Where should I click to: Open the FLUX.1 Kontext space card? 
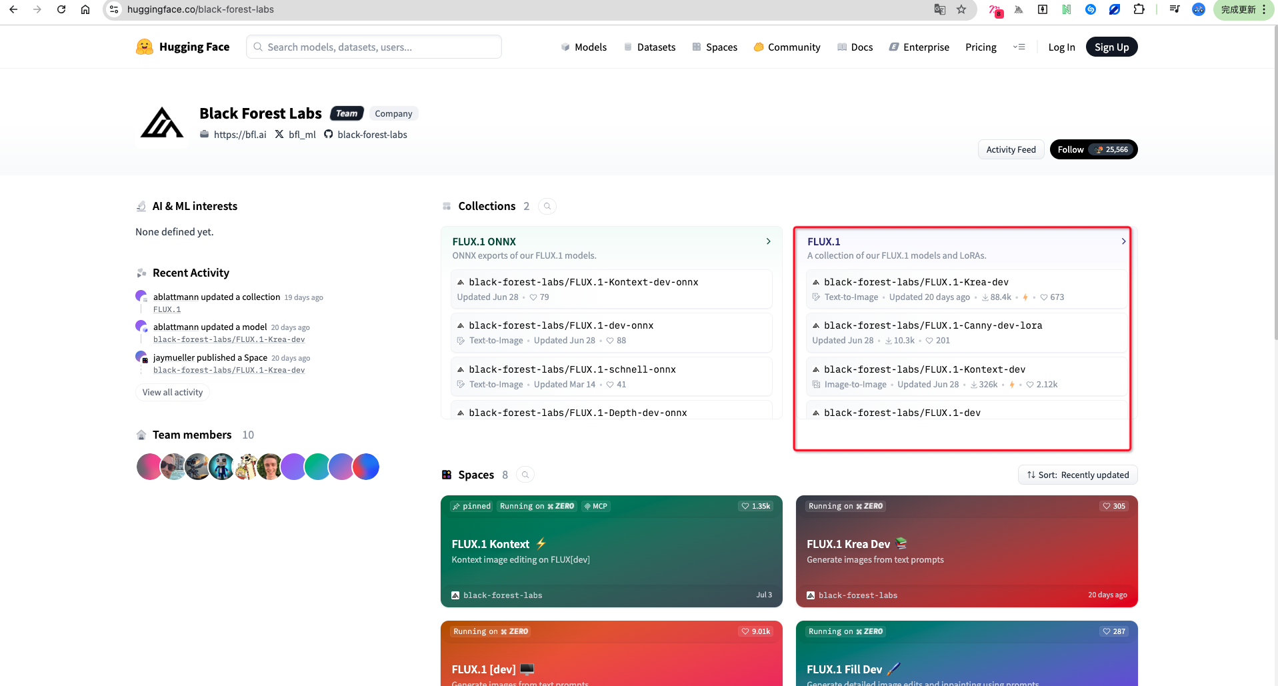click(x=611, y=551)
